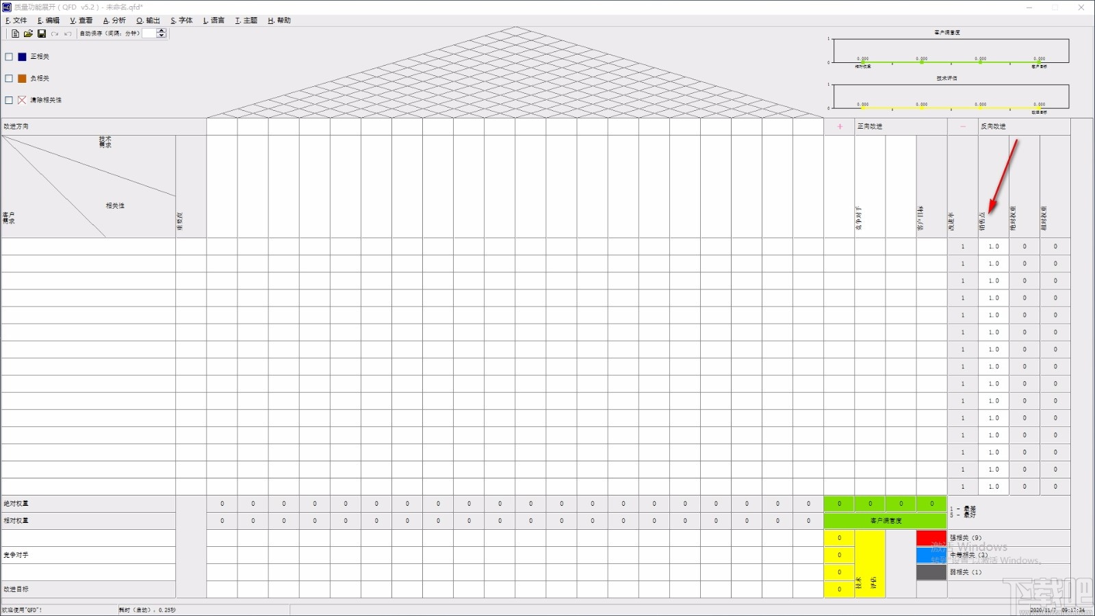Open the 语言 menu
1095x616 pixels.
point(214,21)
